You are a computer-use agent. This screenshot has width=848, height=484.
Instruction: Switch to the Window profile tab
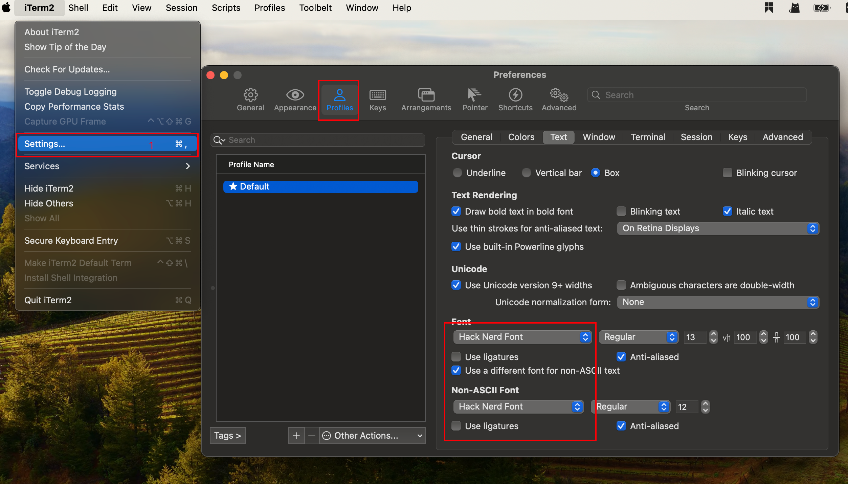(599, 137)
